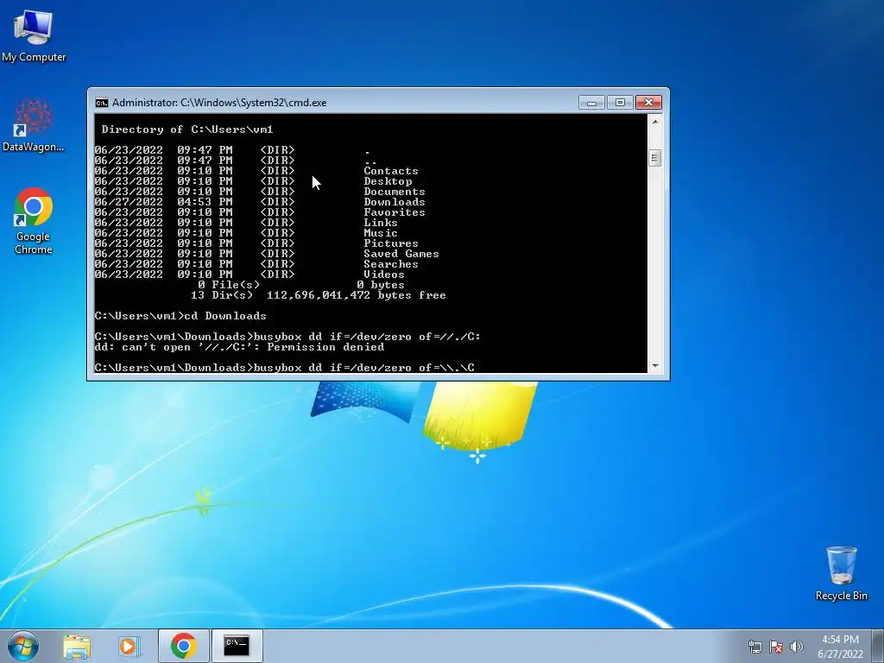Screen dimensions: 884x663
Task: Click the Links directory entry
Action: [381, 223]
